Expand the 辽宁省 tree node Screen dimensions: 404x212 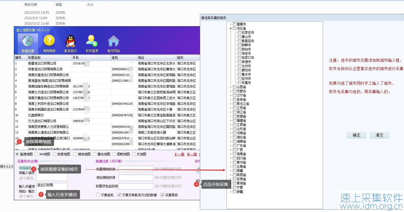click(x=230, y=95)
